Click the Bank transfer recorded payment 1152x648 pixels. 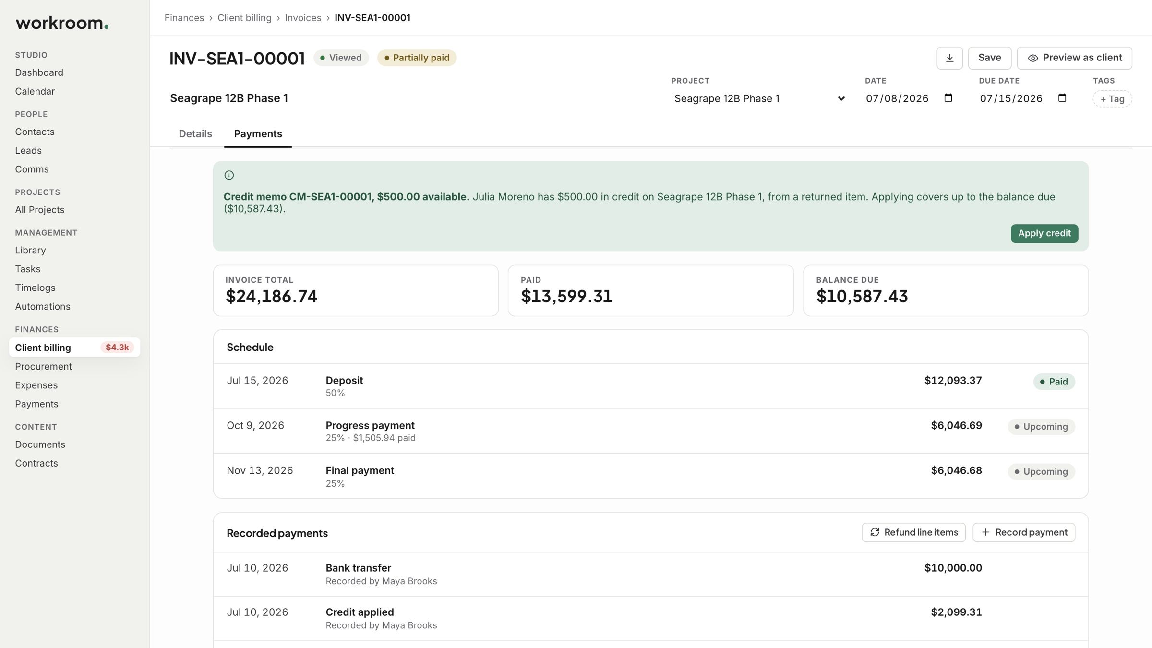[x=650, y=574]
